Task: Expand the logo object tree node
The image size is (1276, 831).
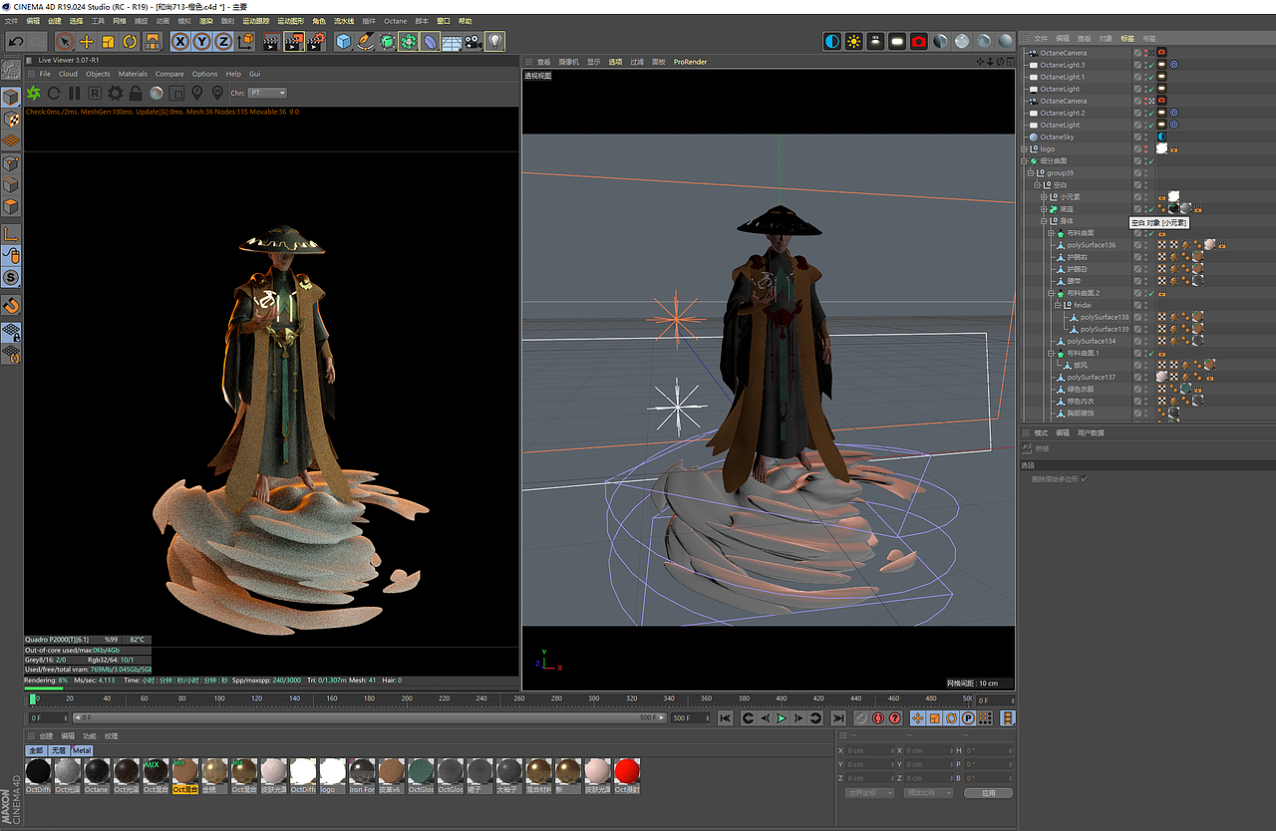Action: point(1024,148)
